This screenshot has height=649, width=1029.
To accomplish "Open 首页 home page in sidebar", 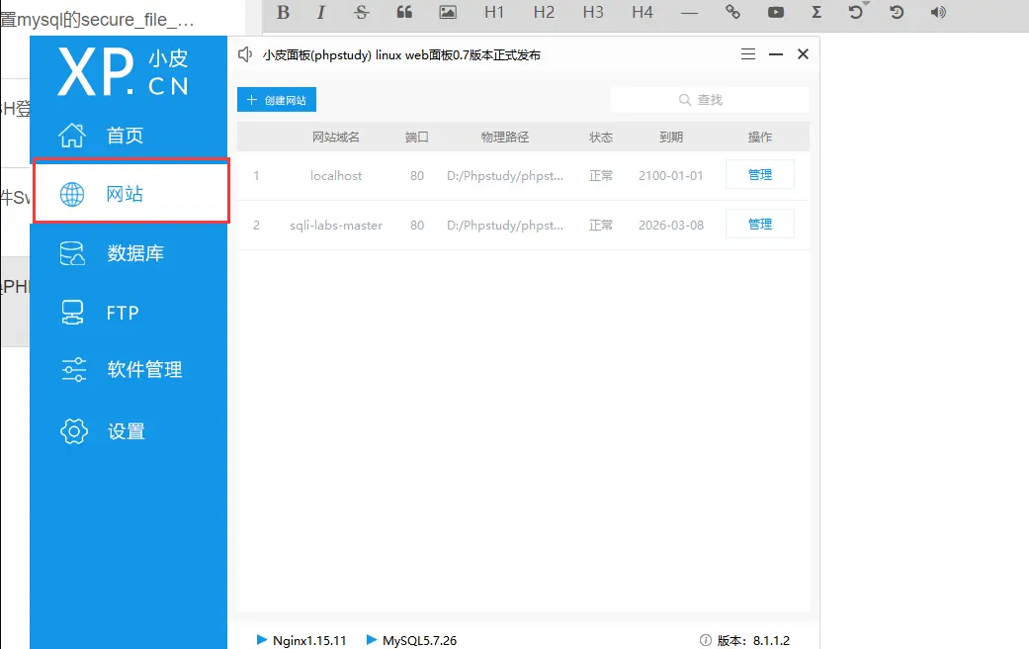I will click(x=129, y=136).
